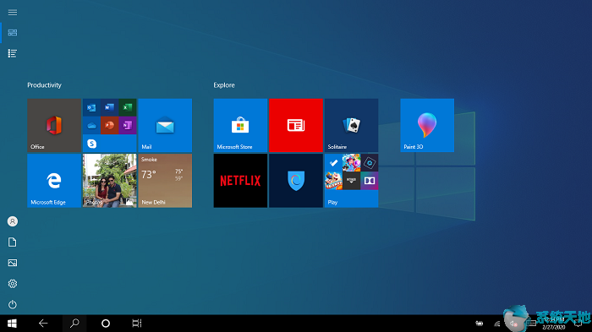
Task: Open OneNote in the Office apps tile
Action: coord(128,126)
